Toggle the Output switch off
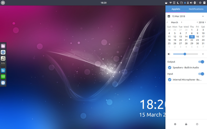207x129 pixels. click(x=201, y=62)
